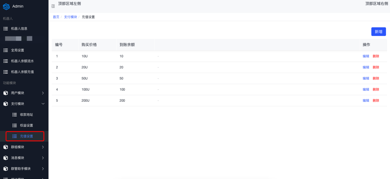Image resolution: width=390 pixels, height=179 pixels.
Task: Go to 首页 via breadcrumb
Action: (56, 17)
